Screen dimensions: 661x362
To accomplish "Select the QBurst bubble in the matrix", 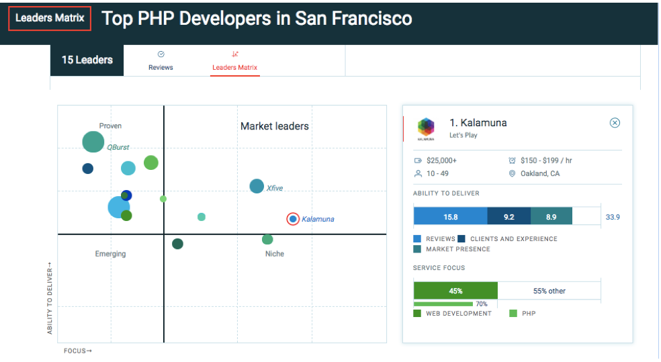I will coord(93,142).
